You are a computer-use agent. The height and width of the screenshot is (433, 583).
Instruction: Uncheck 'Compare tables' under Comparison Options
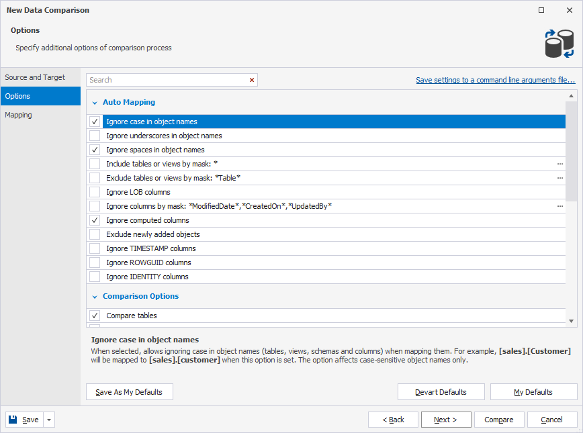tap(95, 316)
